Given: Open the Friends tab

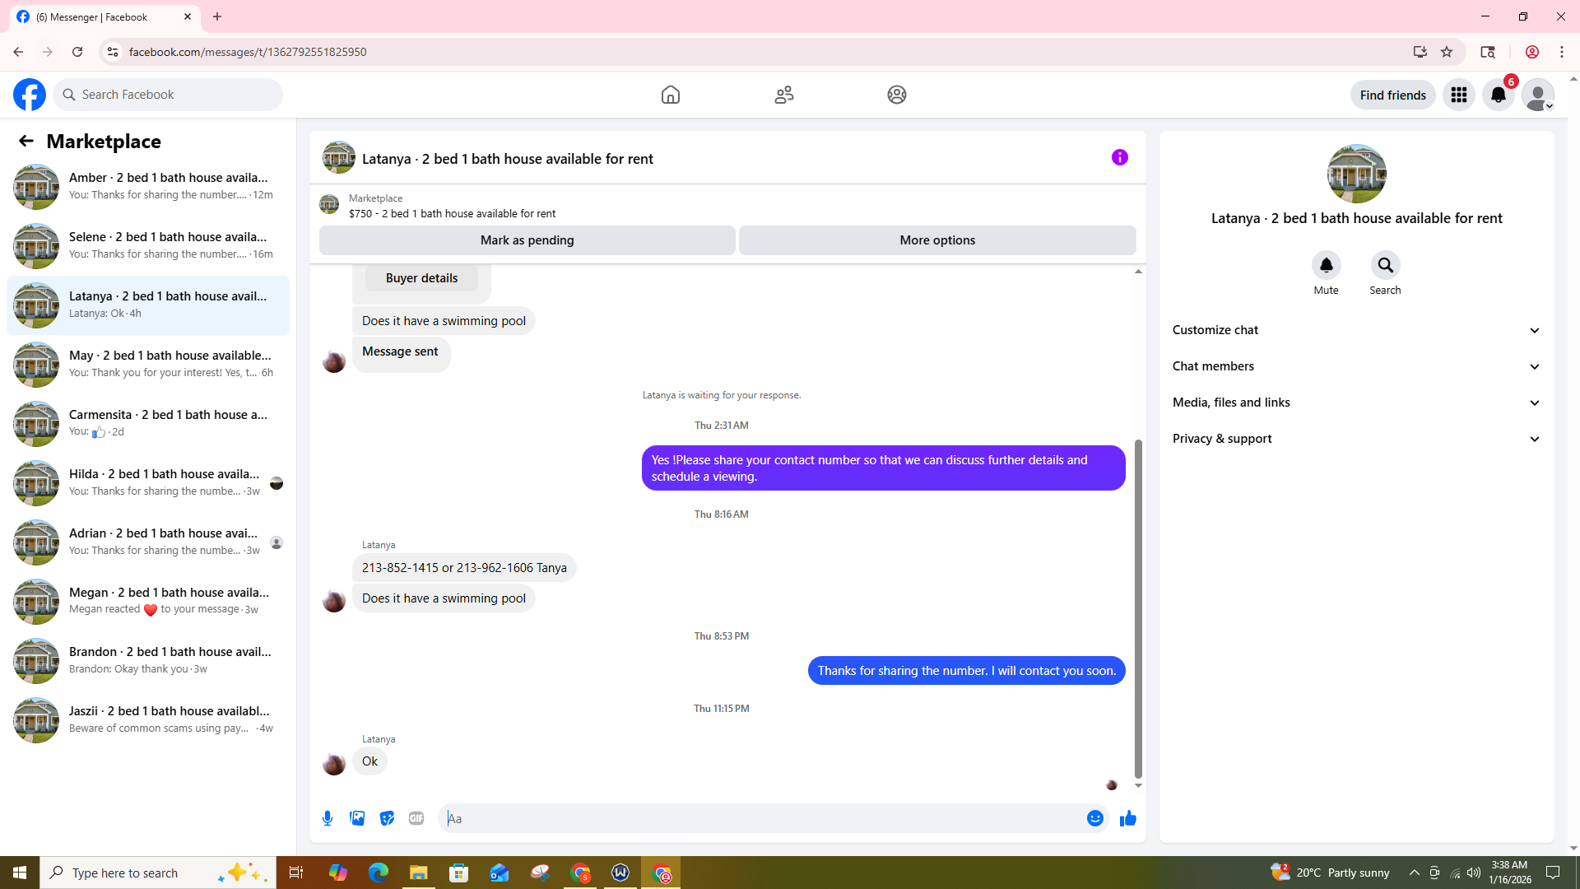Looking at the screenshot, I should (x=783, y=95).
